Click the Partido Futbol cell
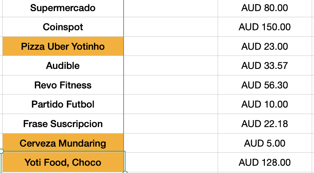314x173 pixels. coord(63,104)
